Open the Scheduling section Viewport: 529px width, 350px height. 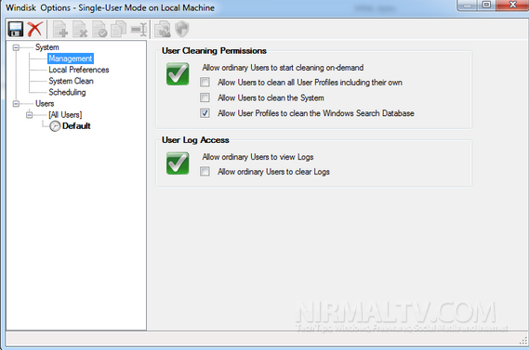point(67,92)
